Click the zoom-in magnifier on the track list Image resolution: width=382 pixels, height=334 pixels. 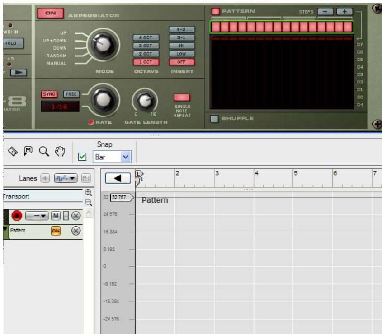(88, 192)
